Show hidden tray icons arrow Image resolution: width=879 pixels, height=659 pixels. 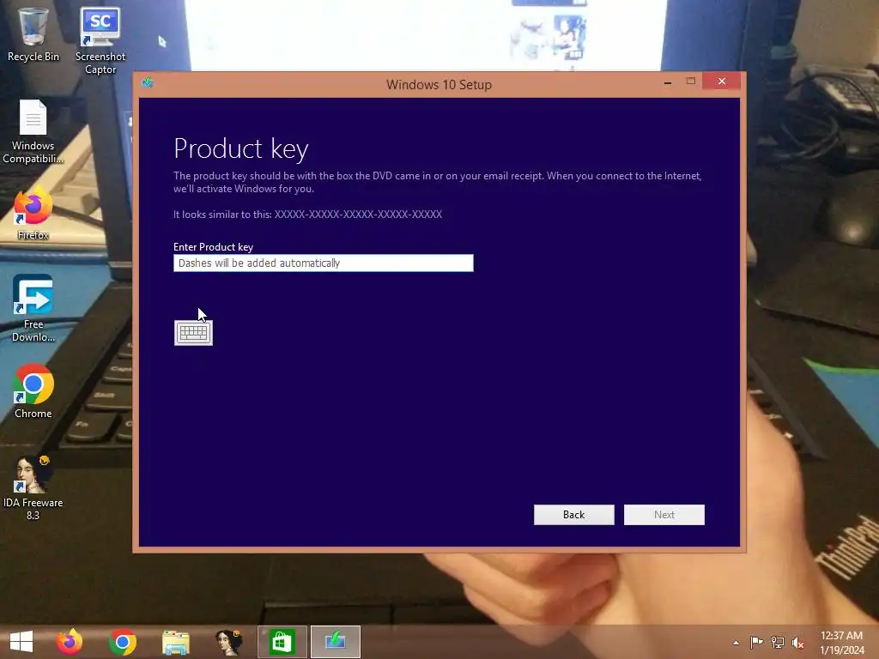736,643
